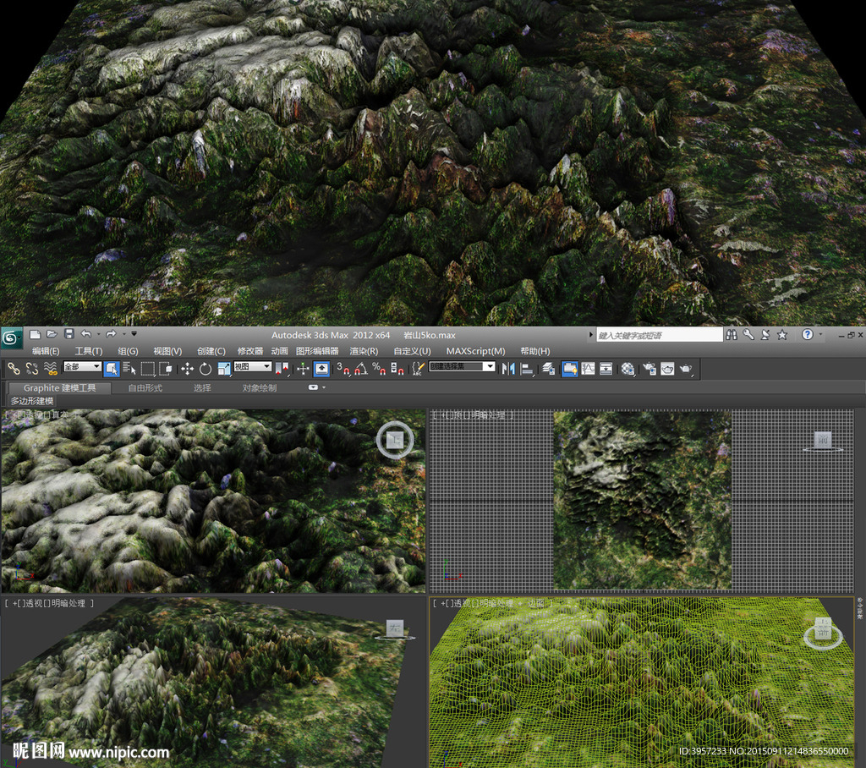Click the Undo arrow icon

point(85,335)
